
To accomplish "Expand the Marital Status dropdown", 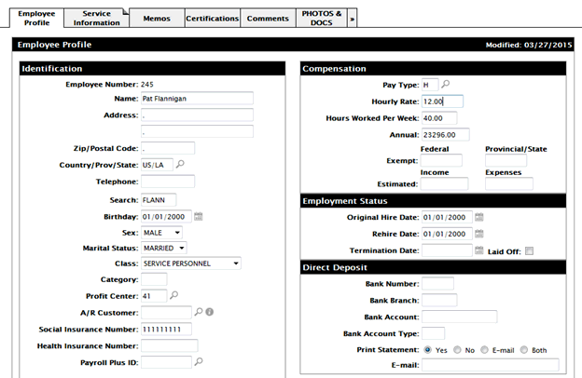I will [164, 248].
